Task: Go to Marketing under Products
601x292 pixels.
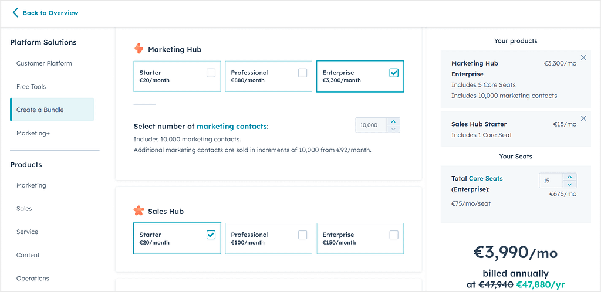Action: pos(31,185)
